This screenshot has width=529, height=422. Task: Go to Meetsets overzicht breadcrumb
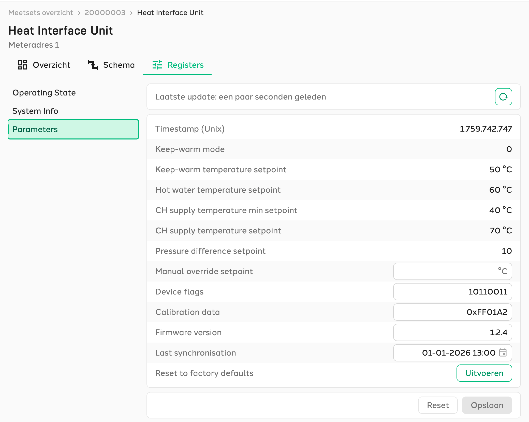[41, 12]
